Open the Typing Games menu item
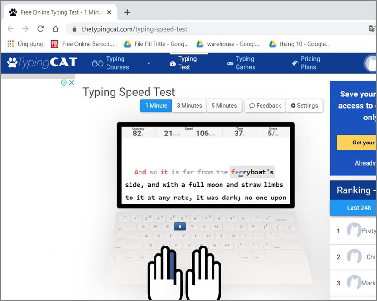377x301 pixels. (241, 63)
